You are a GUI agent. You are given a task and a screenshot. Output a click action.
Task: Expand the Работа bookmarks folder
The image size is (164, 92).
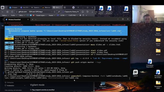pyautogui.click(x=5, y=15)
